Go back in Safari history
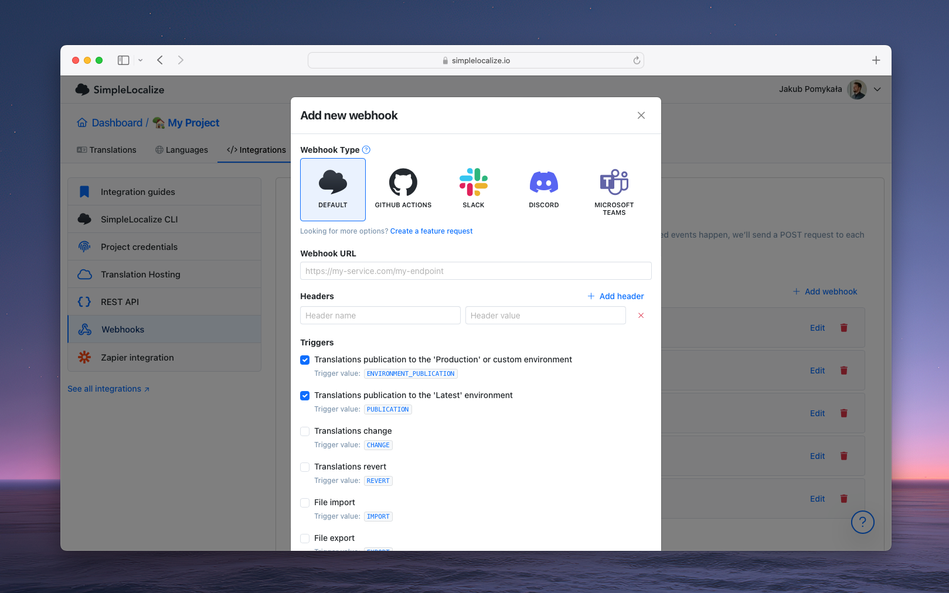This screenshot has height=593, width=949. [160, 60]
